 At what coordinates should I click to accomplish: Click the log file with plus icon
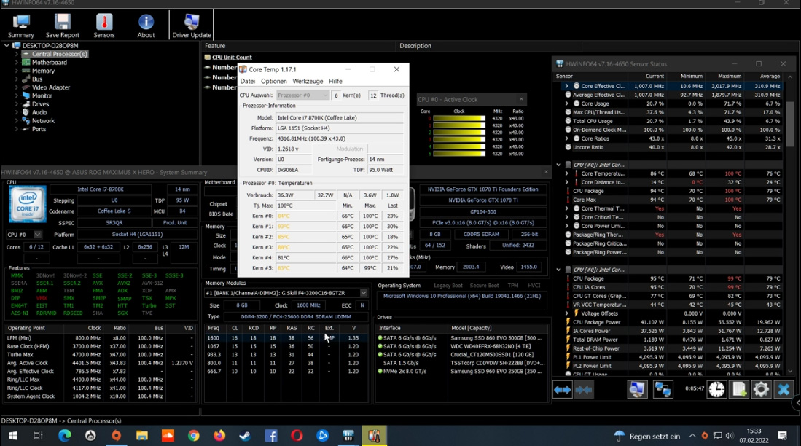(738, 390)
